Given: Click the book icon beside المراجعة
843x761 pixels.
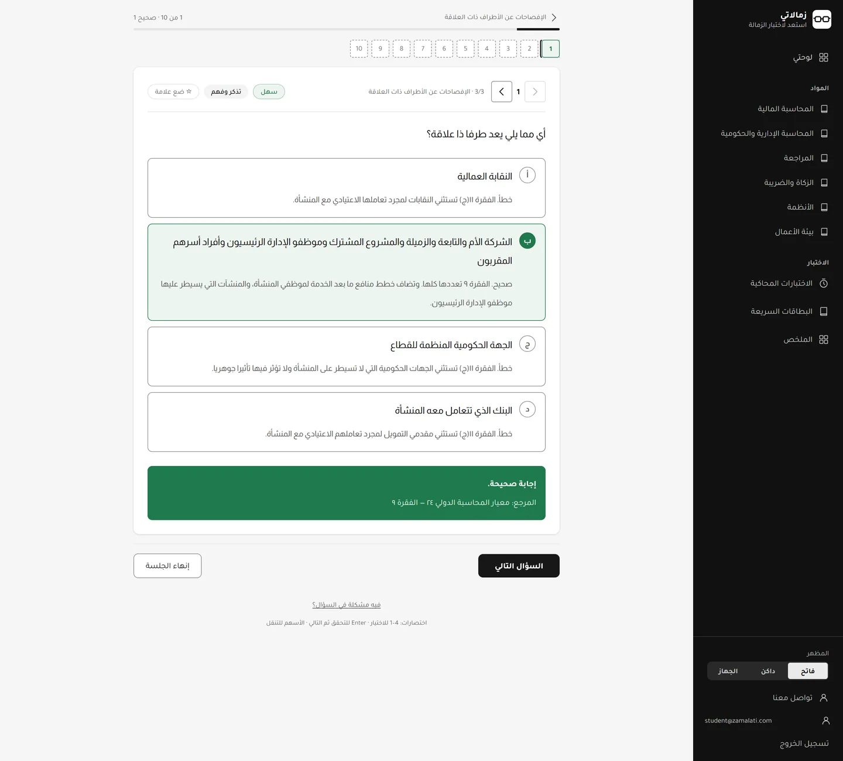Looking at the screenshot, I should tap(824, 158).
